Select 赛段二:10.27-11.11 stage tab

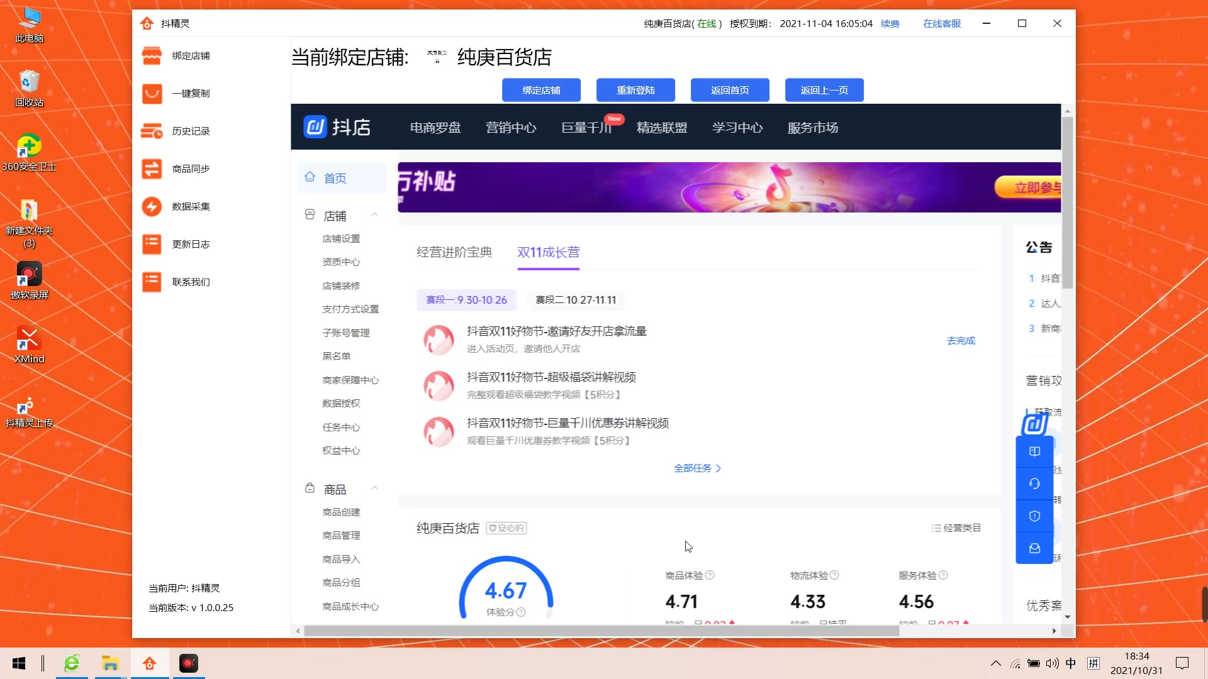click(576, 300)
